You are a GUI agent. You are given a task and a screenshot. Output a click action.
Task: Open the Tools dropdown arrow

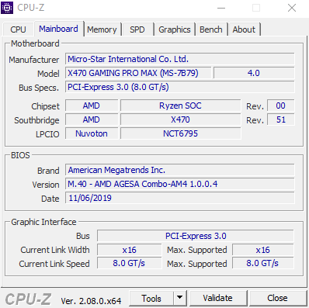[179, 298]
